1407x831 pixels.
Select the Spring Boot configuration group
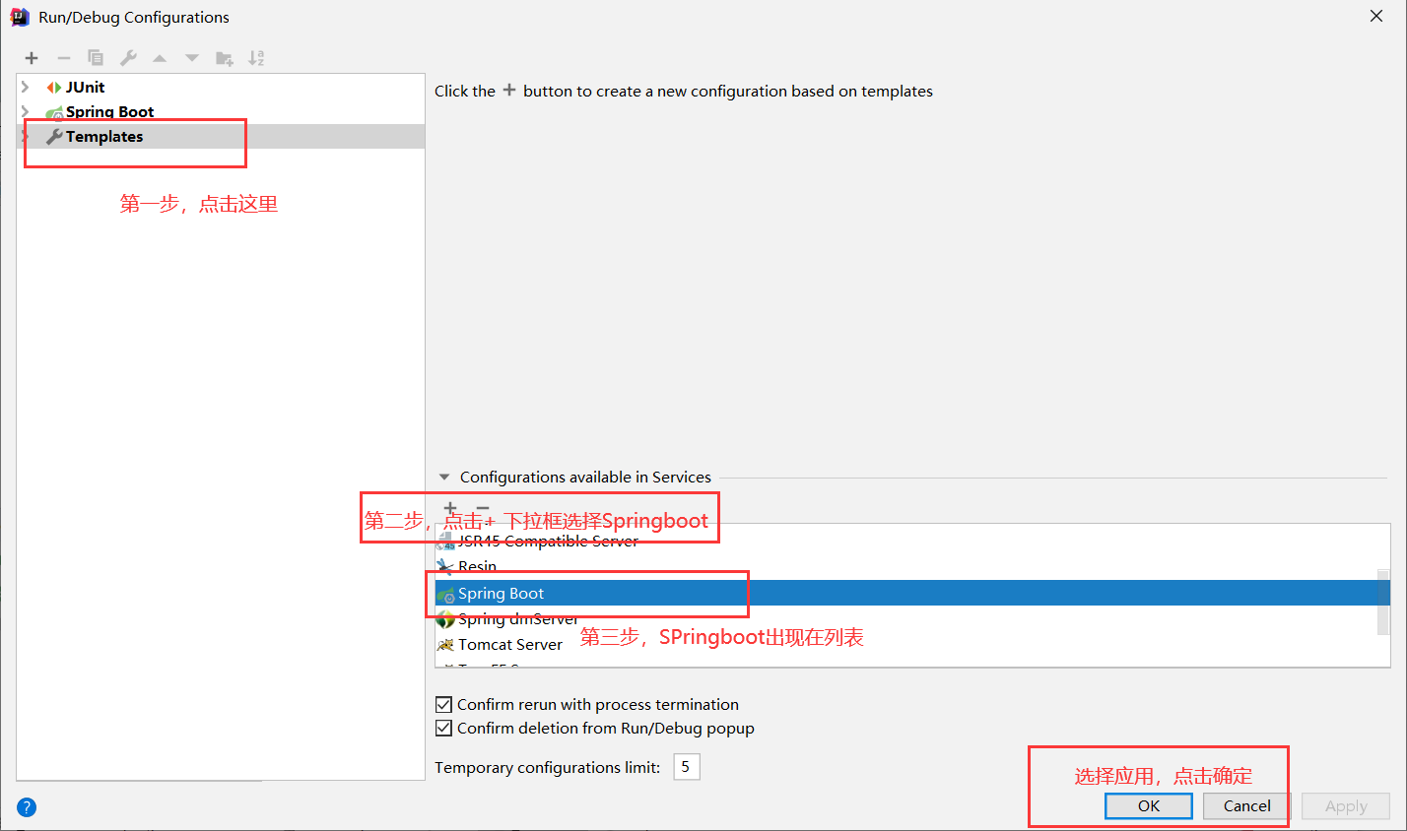[x=221, y=111]
